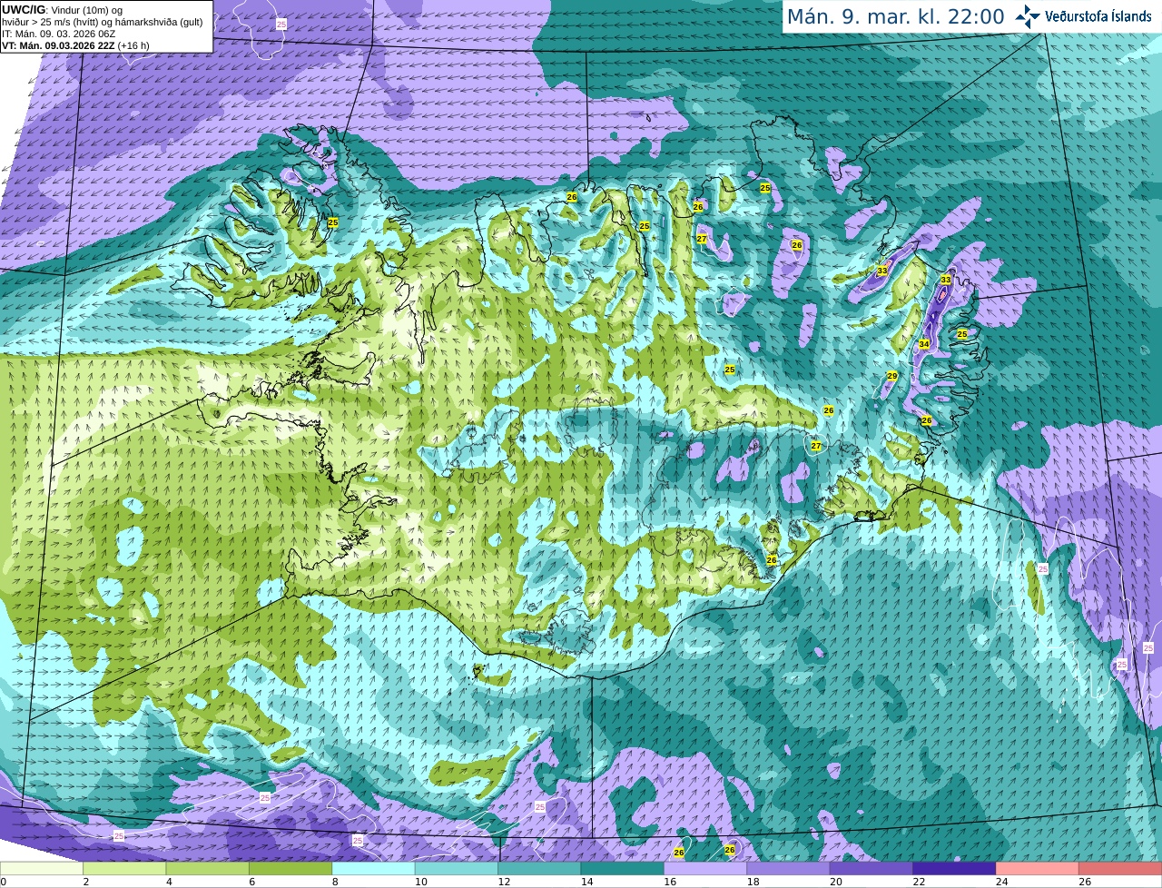
Task: Pick the light cyan swatch between 8 and 10
Action: [x=373, y=869]
